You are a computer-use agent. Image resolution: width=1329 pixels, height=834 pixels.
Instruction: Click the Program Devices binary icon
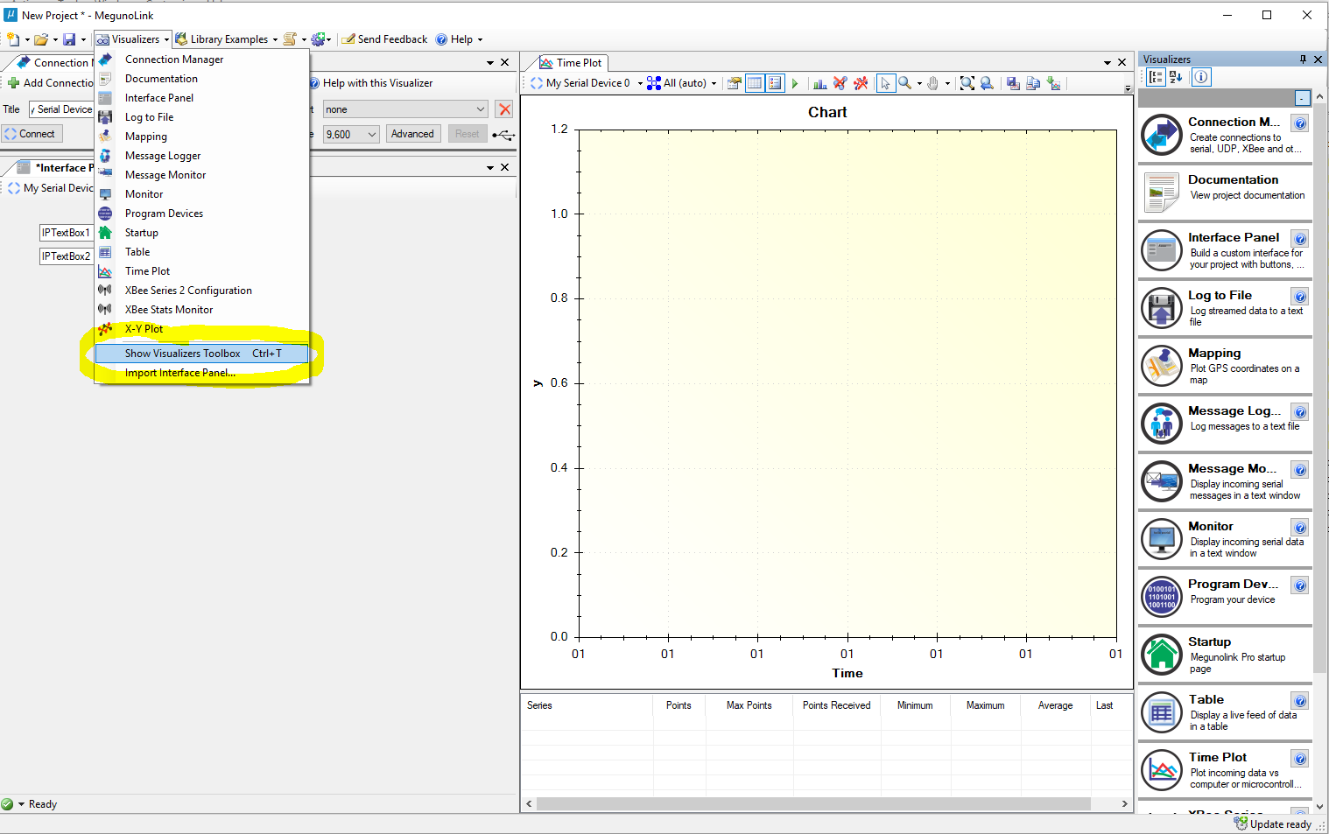point(1162,597)
